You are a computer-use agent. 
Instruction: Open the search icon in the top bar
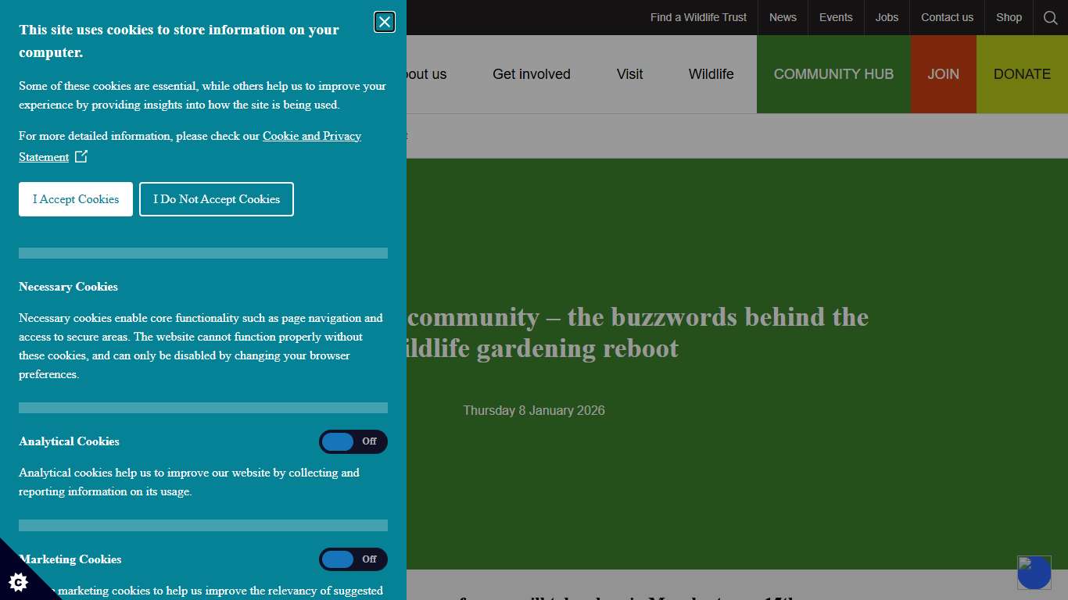coord(1050,17)
